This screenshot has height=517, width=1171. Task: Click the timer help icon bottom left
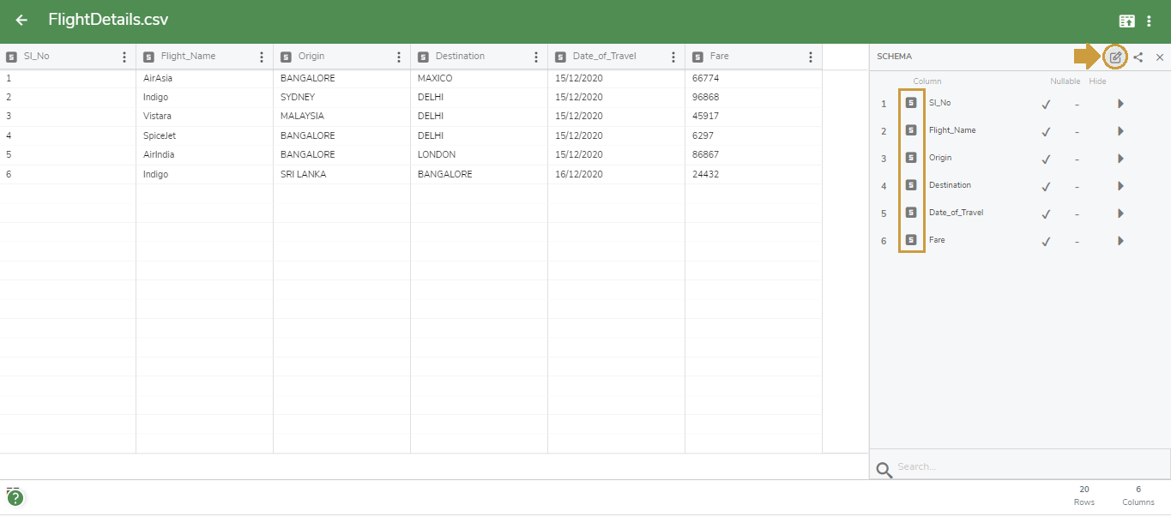point(15,496)
